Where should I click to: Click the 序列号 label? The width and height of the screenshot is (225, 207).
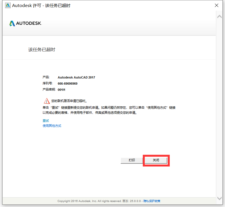[x=48, y=83]
